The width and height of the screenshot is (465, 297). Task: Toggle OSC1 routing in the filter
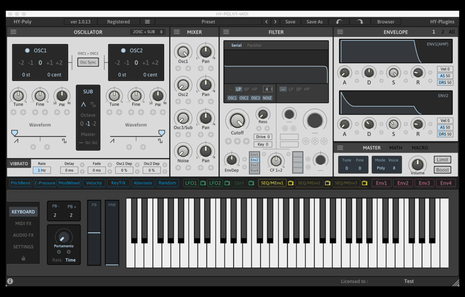coord(232,98)
